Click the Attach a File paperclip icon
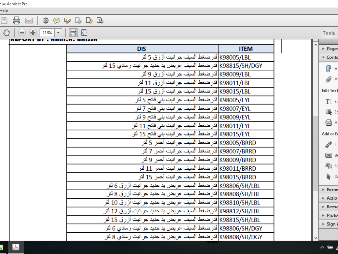The width and height of the screenshot is (338, 254). [x=329, y=79]
